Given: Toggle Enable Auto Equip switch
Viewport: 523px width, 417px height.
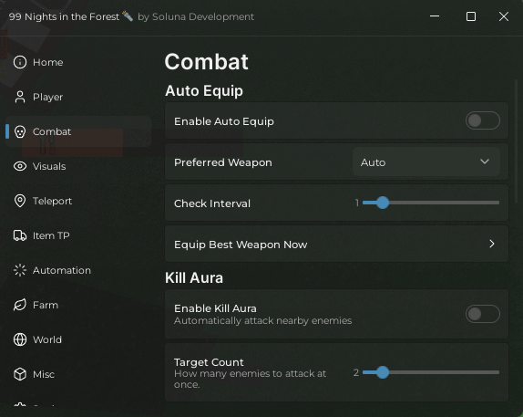Looking at the screenshot, I should point(482,120).
